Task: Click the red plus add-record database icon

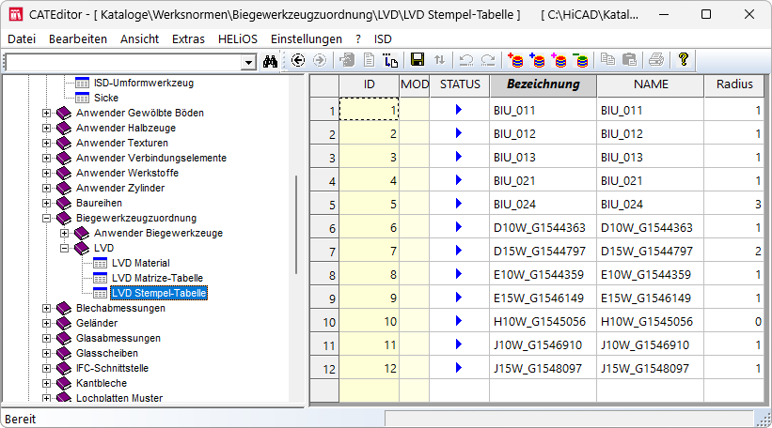Action: [x=515, y=60]
